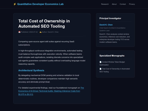The image size is (148, 111).
Task: Click the David K. Chen bio paragraph
Action: (x=115, y=38)
